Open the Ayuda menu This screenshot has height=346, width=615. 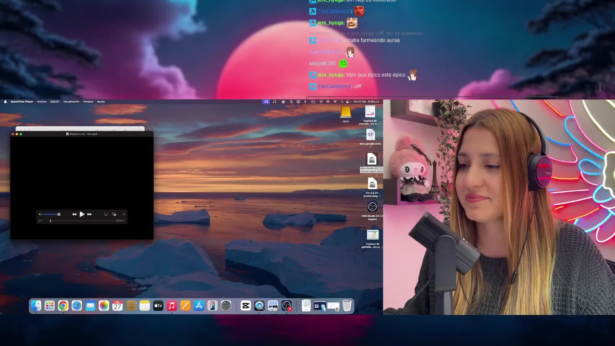tap(101, 101)
